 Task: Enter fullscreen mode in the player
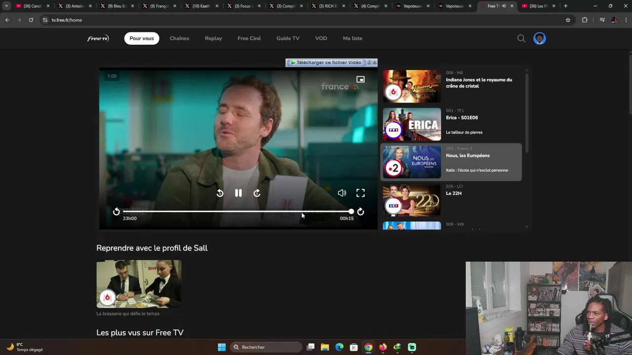point(360,193)
